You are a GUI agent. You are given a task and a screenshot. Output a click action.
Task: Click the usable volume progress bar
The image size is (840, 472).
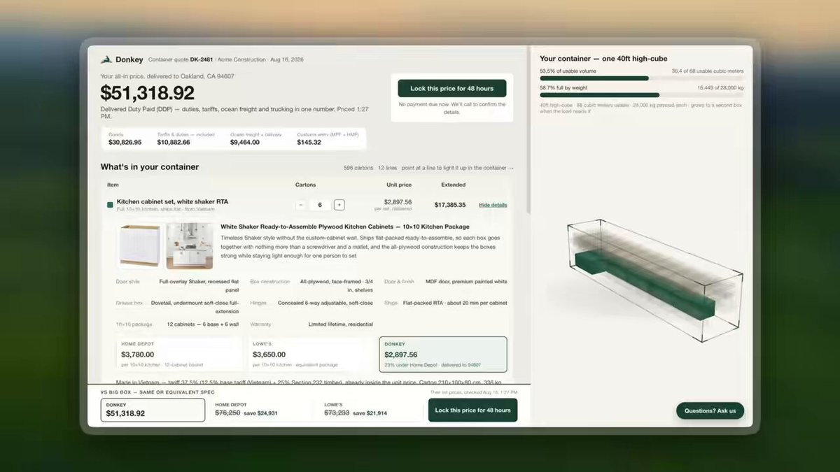point(642,78)
